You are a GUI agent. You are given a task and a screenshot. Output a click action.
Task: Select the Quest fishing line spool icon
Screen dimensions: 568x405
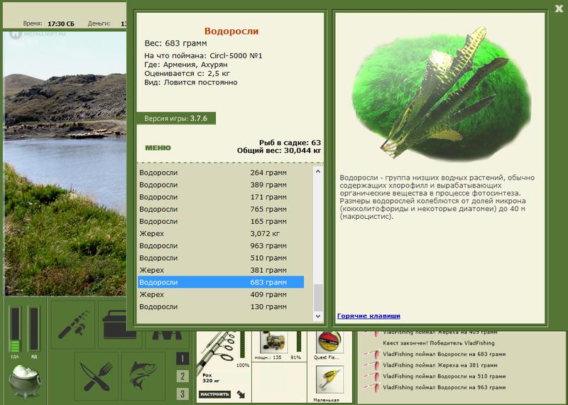pyautogui.click(x=329, y=342)
